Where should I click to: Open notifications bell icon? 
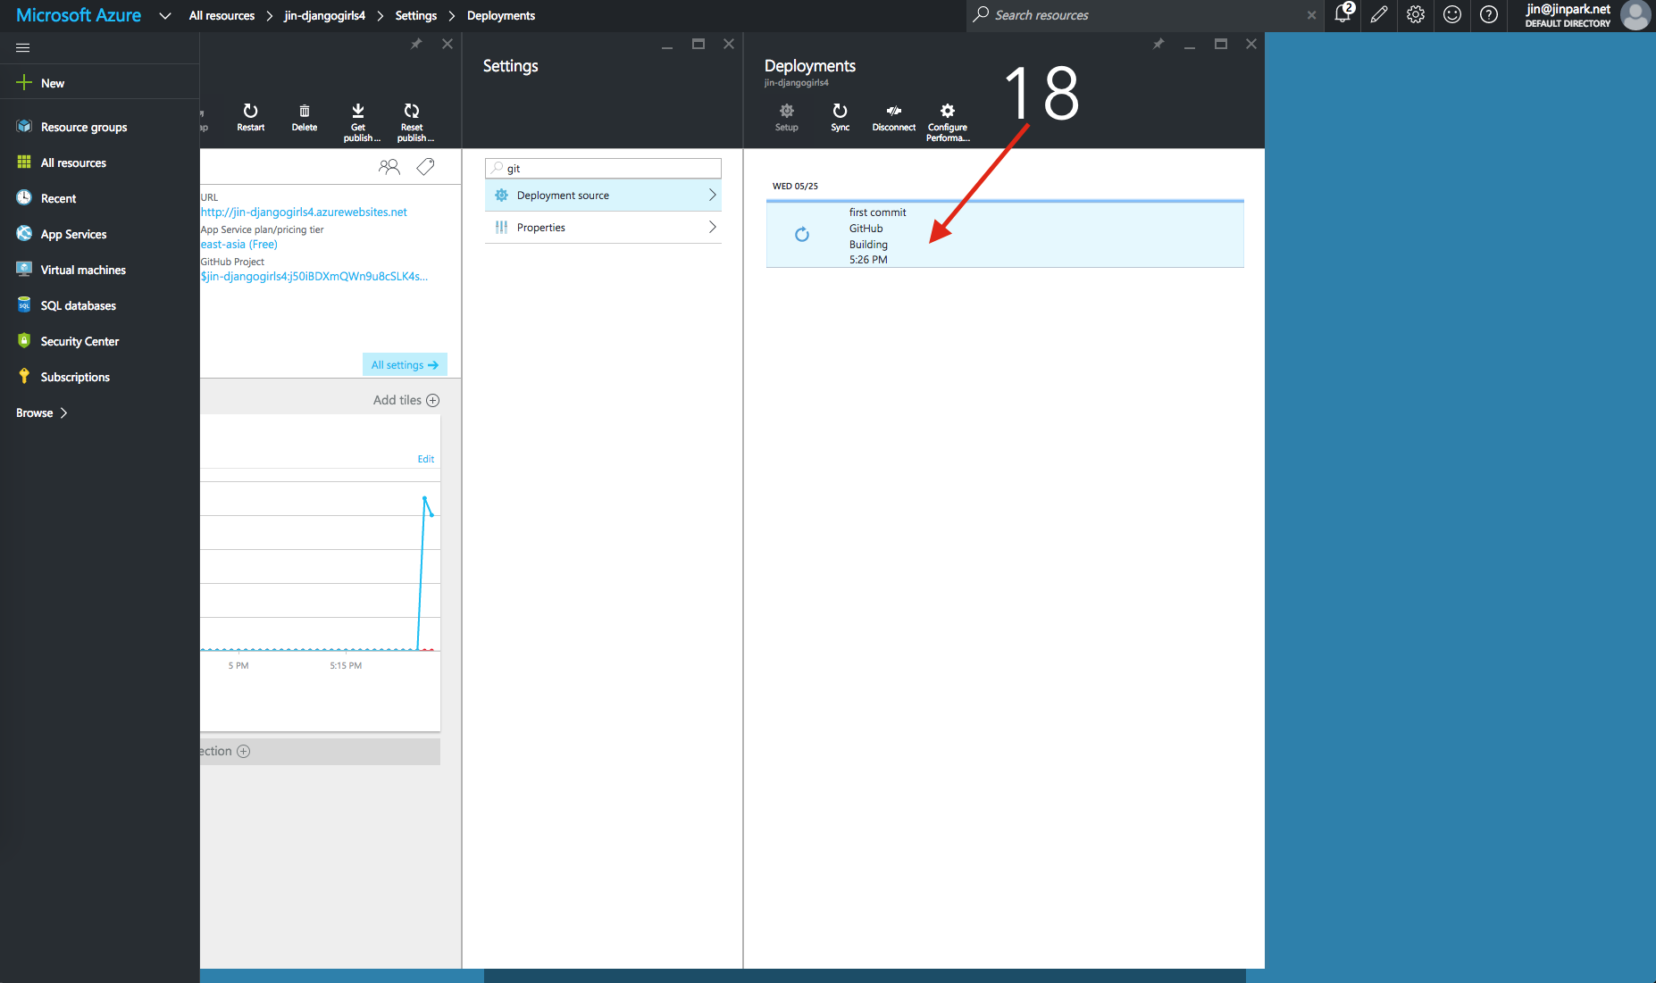pyautogui.click(x=1343, y=13)
